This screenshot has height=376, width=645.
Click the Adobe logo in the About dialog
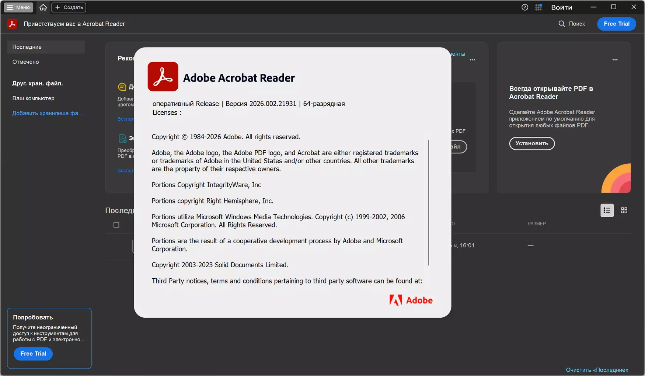point(411,300)
